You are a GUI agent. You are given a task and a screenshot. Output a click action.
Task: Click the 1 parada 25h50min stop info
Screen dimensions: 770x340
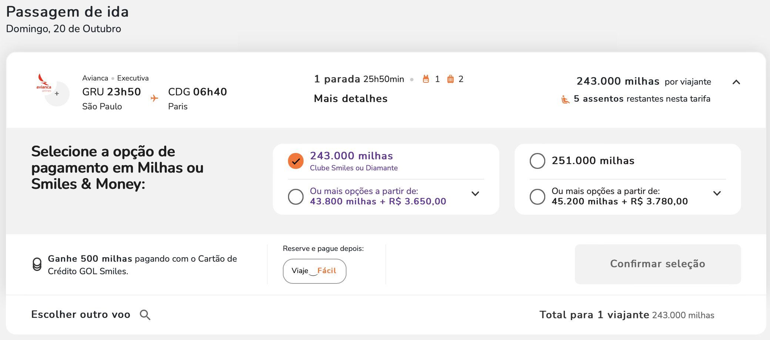[x=359, y=79]
